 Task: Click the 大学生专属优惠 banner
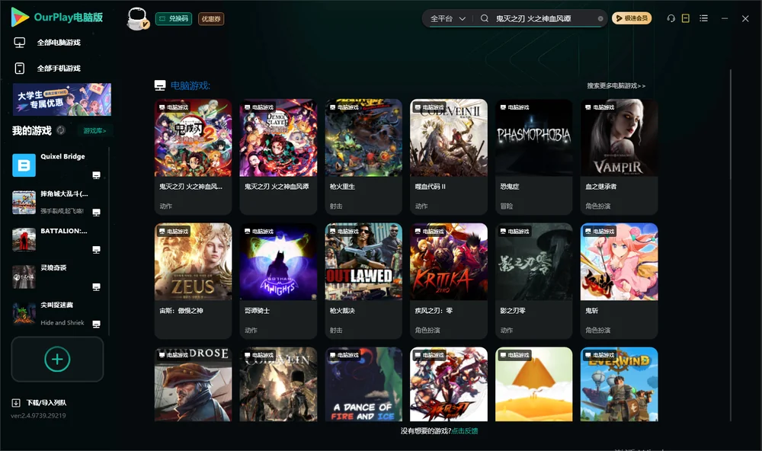(62, 99)
